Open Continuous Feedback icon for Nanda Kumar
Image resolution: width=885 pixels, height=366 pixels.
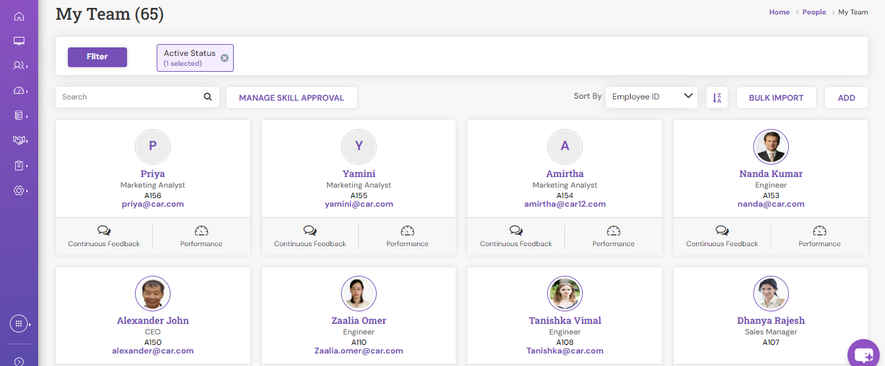coord(722,230)
